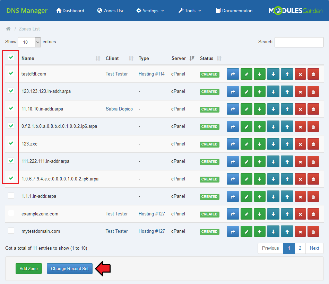Click the home breadcrumb icon
The image size is (329, 284).
pyautogui.click(x=8, y=29)
